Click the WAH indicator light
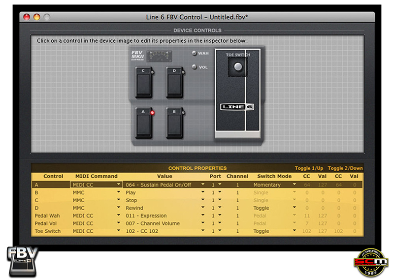The height and width of the screenshot is (280, 394). [x=194, y=53]
